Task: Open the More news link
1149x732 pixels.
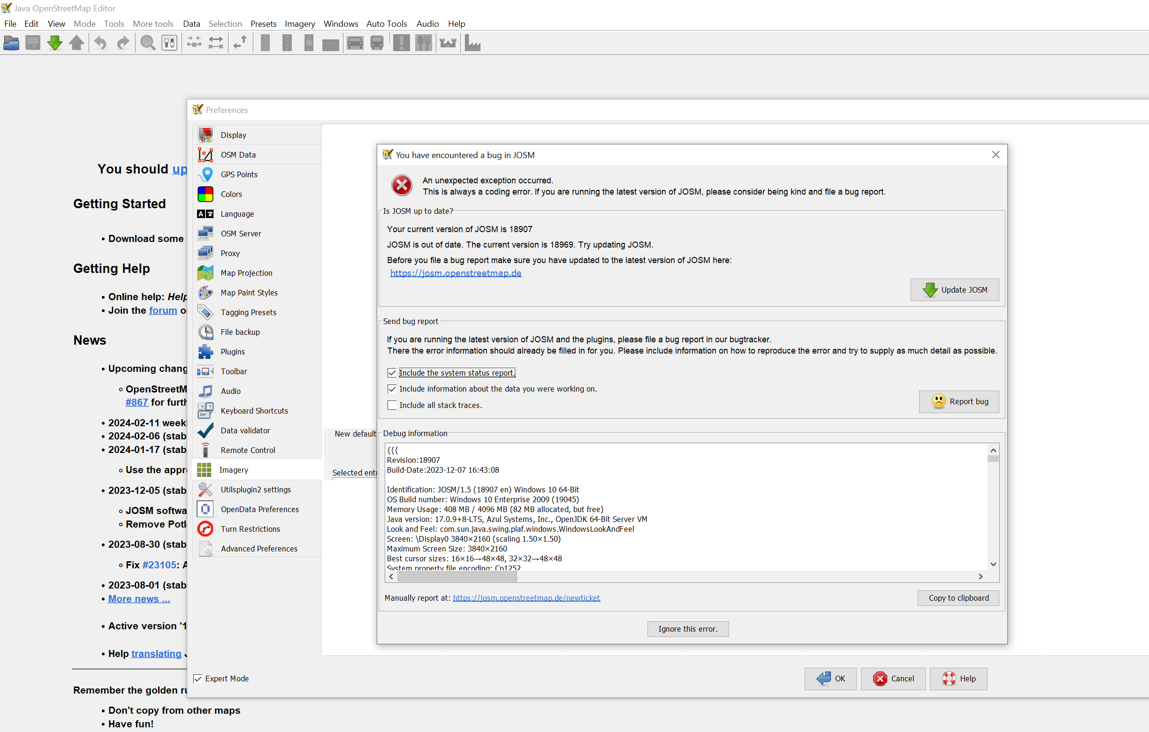Action: [x=139, y=599]
